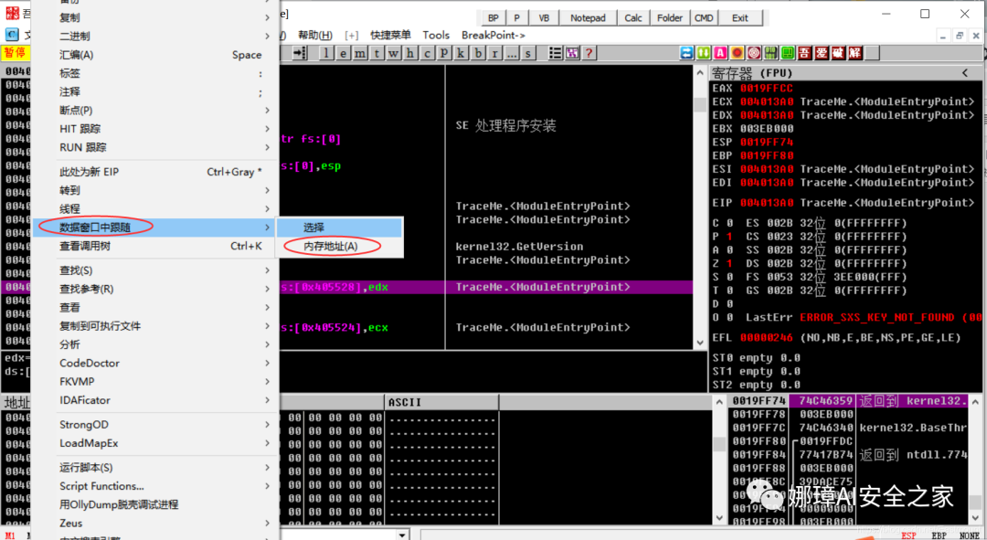Open the 帮助(H) menu
987x540 pixels.
coord(315,36)
